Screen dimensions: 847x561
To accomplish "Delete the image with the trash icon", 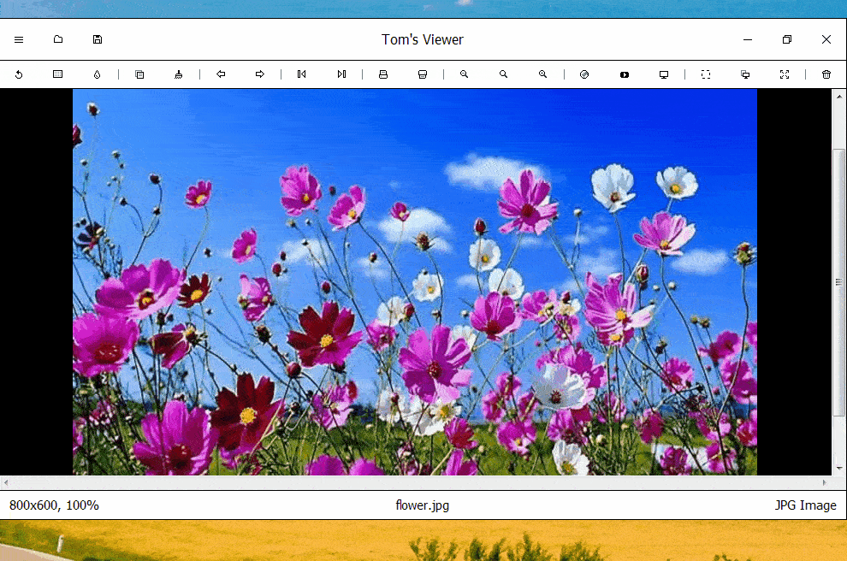I will click(x=826, y=74).
